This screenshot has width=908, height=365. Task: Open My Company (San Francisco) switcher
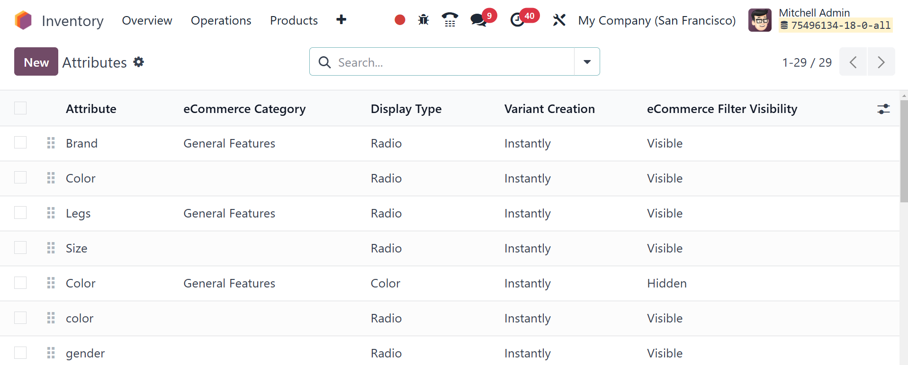(x=656, y=20)
